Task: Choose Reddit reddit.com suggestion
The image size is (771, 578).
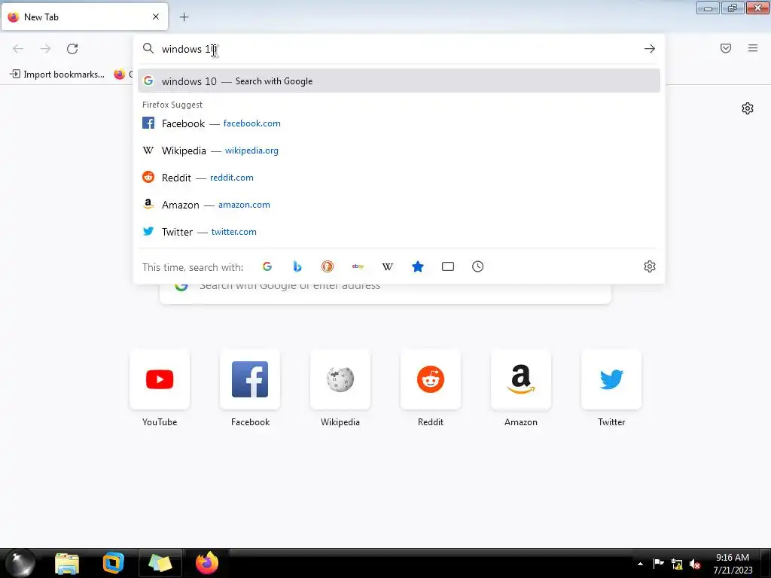Action: (399, 178)
